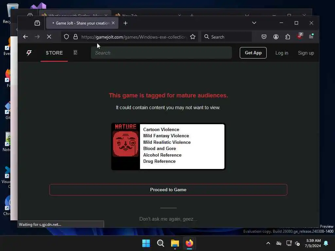
Task: Click Proceed to Game button
Action: click(168, 190)
